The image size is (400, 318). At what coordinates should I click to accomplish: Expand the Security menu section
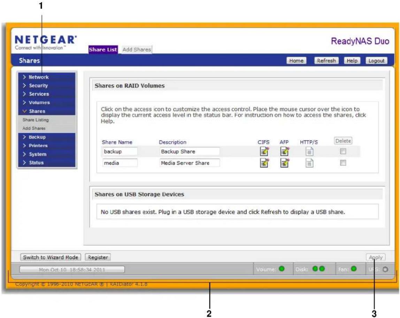[x=47, y=85]
